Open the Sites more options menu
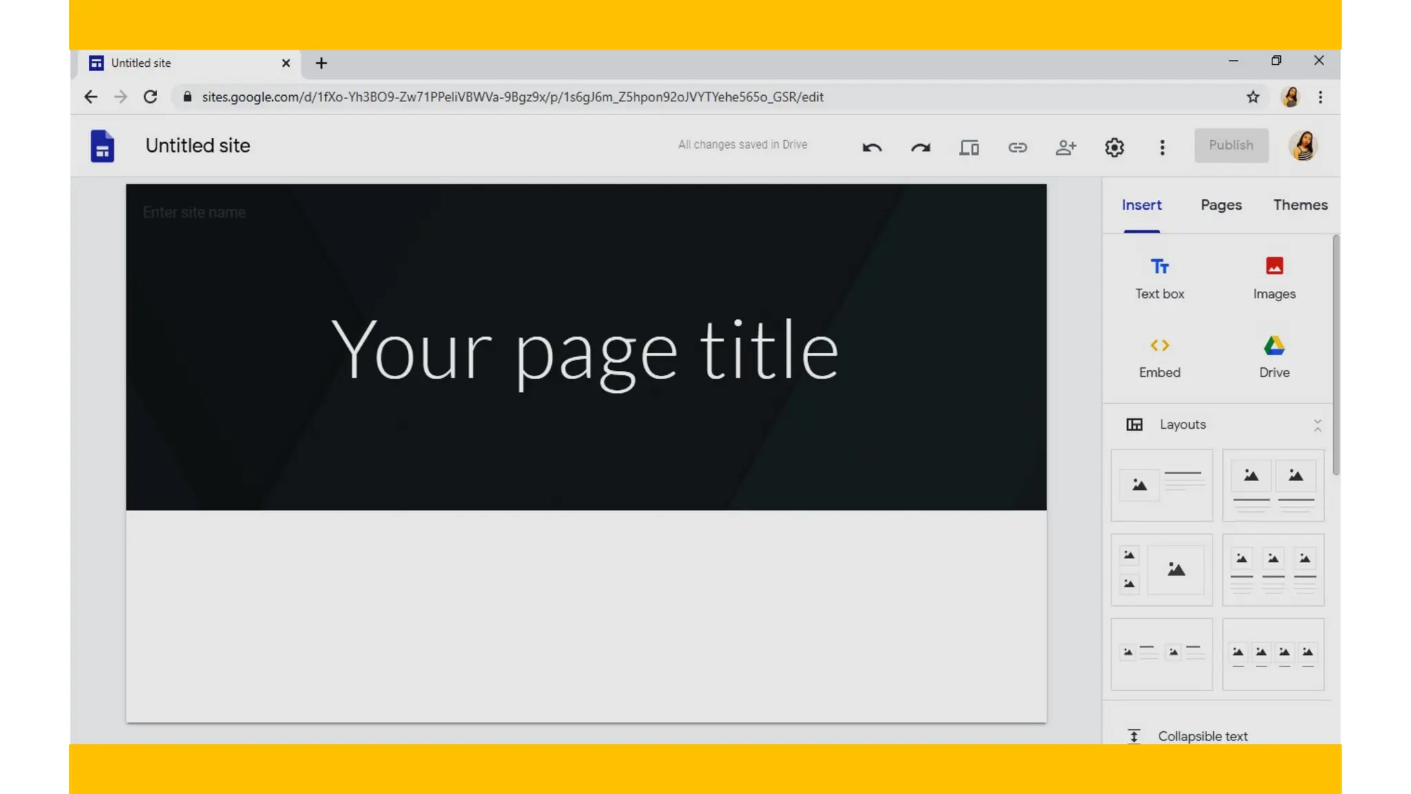This screenshot has width=1411, height=794. coord(1162,147)
